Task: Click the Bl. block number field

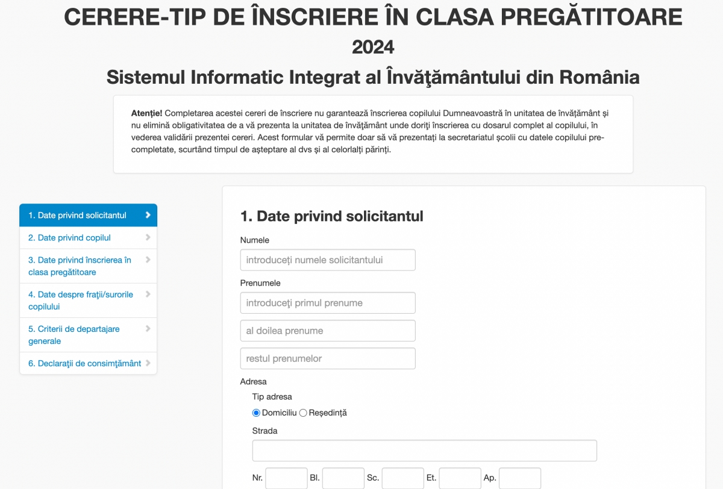Action: (343, 478)
